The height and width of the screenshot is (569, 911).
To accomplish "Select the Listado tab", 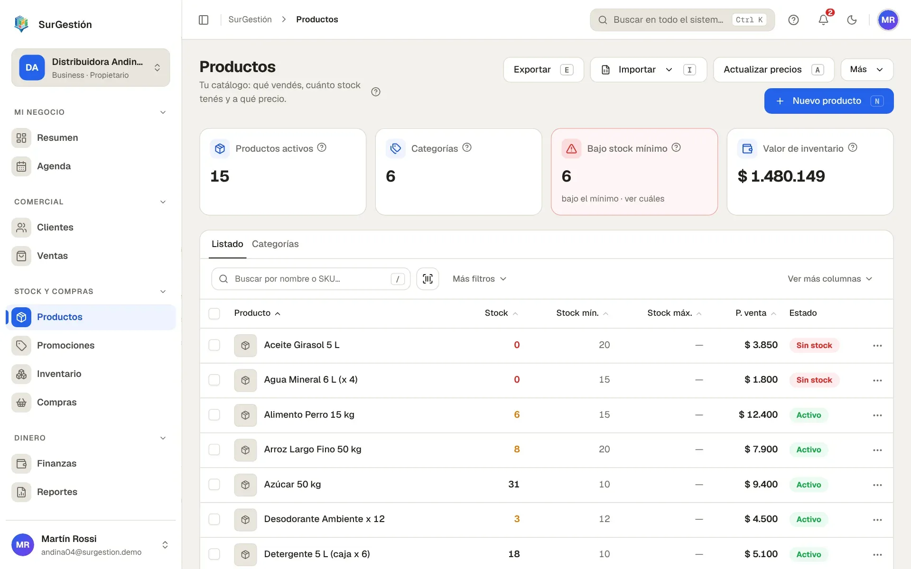I will (x=227, y=244).
